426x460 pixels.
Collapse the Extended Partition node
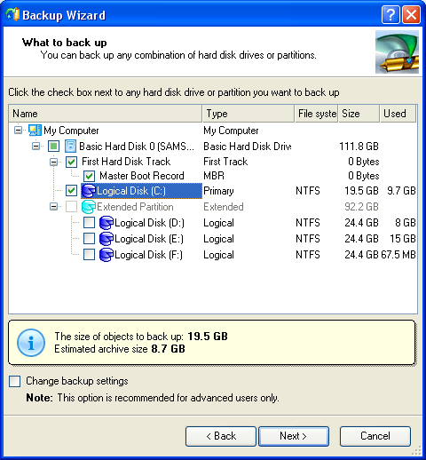point(54,207)
